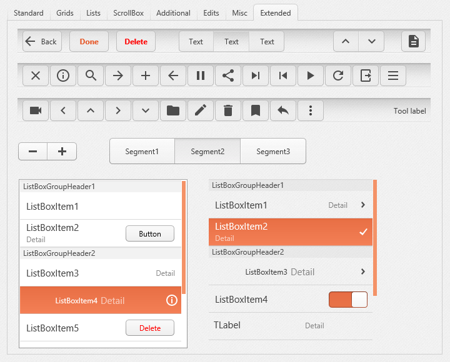Click the skip-to-previous track icon
Viewport: 450px width, 362px height.
coord(283,76)
